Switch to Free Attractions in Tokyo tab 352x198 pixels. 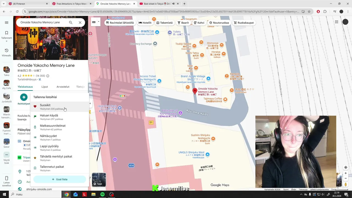pyautogui.click(x=71, y=4)
